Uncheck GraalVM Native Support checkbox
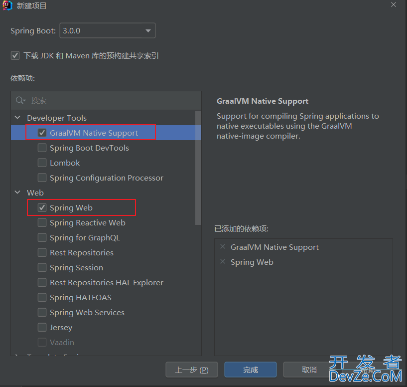This screenshot has height=387, width=407. [42, 133]
